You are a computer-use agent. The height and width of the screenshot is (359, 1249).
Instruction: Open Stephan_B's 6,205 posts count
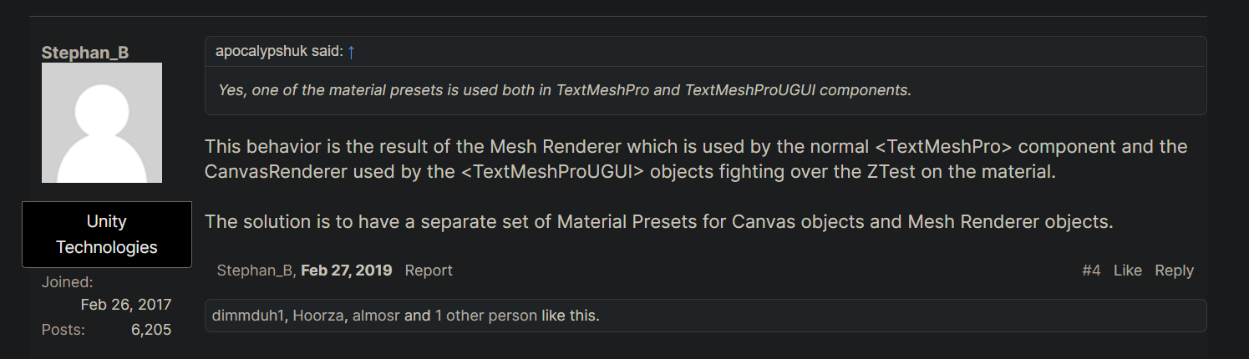point(151,330)
